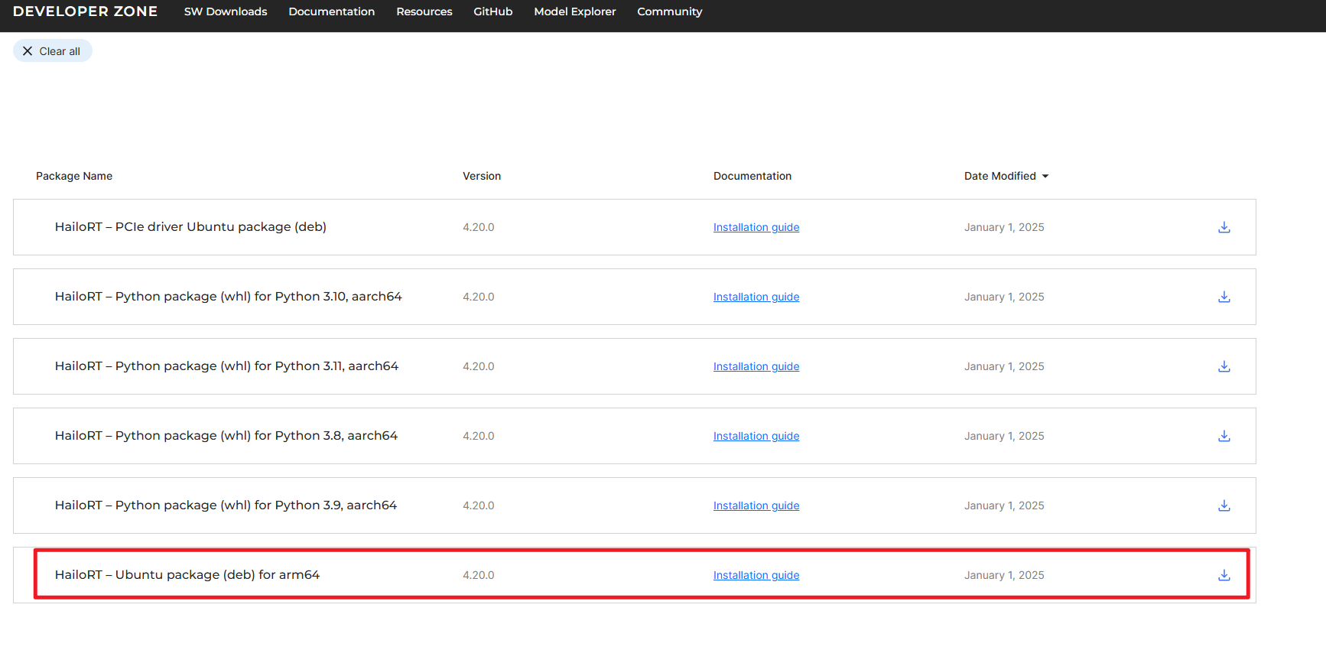
Task: Click version 4.20.0 in Python 3.8 row
Action: coord(479,436)
